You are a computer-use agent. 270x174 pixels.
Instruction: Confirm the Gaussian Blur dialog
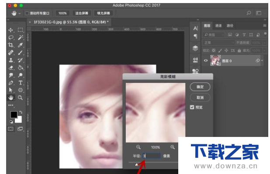click(x=200, y=87)
